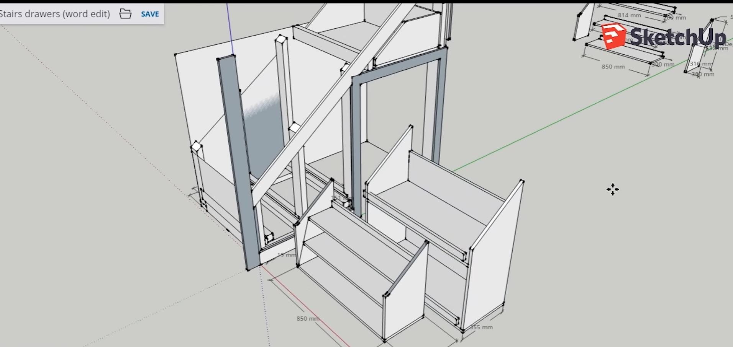
Task: Click the Stairs drawers (word edit) title
Action: point(55,14)
